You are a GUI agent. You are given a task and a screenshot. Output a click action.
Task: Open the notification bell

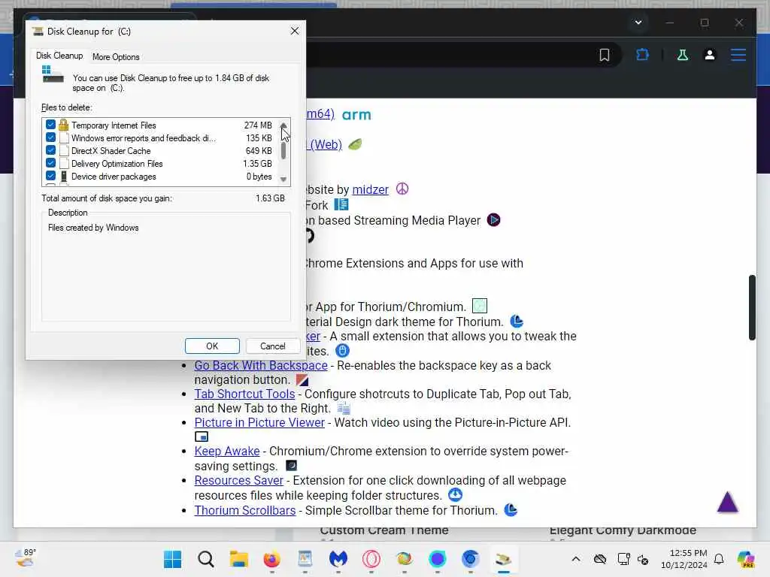pos(719,559)
